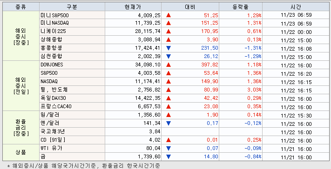331x169 pixels.
Task: Click the red up arrow for 독일DAX30
Action: pos(169,98)
